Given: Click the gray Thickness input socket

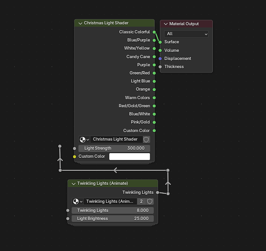Looking at the screenshot, I should (x=160, y=67).
